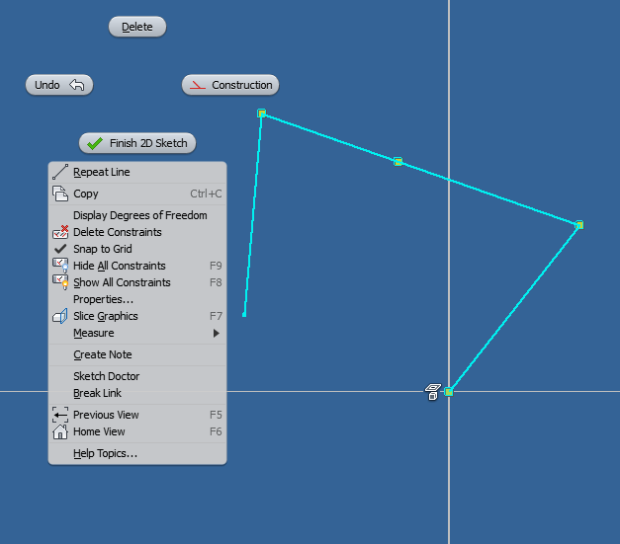Screen dimensions: 620x544
Task: Choose Delete Constraints menu entry
Action: click(x=137, y=232)
